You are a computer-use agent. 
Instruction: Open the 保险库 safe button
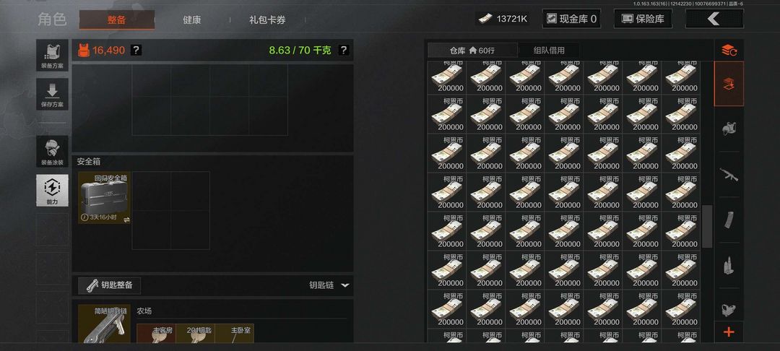tap(643, 19)
